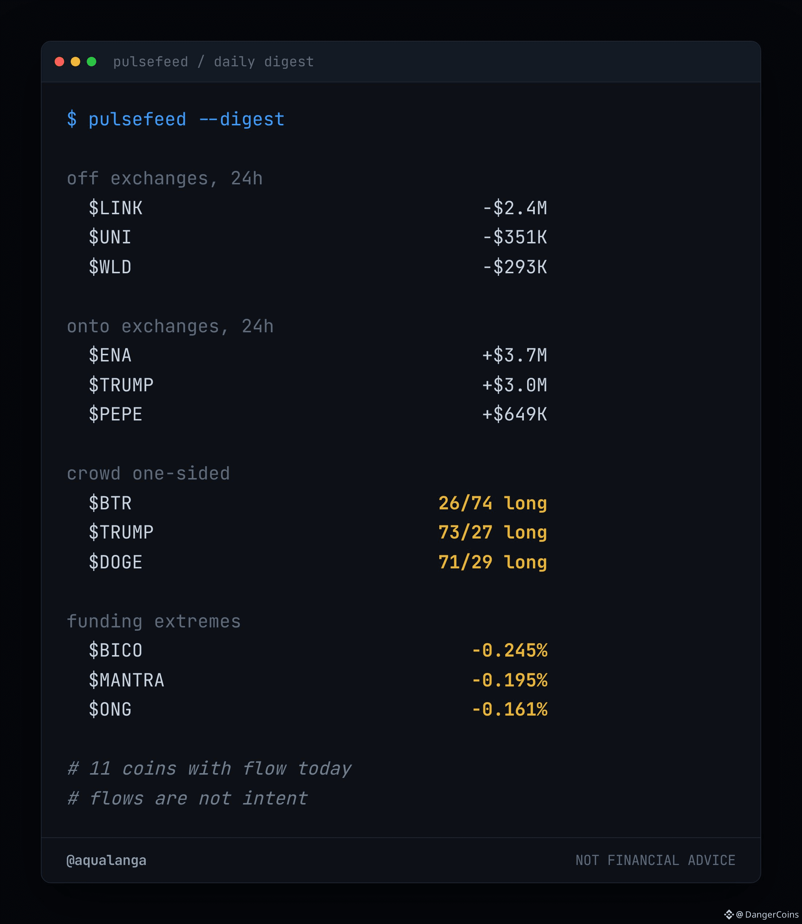Click the @aqualanga handle

point(106,861)
